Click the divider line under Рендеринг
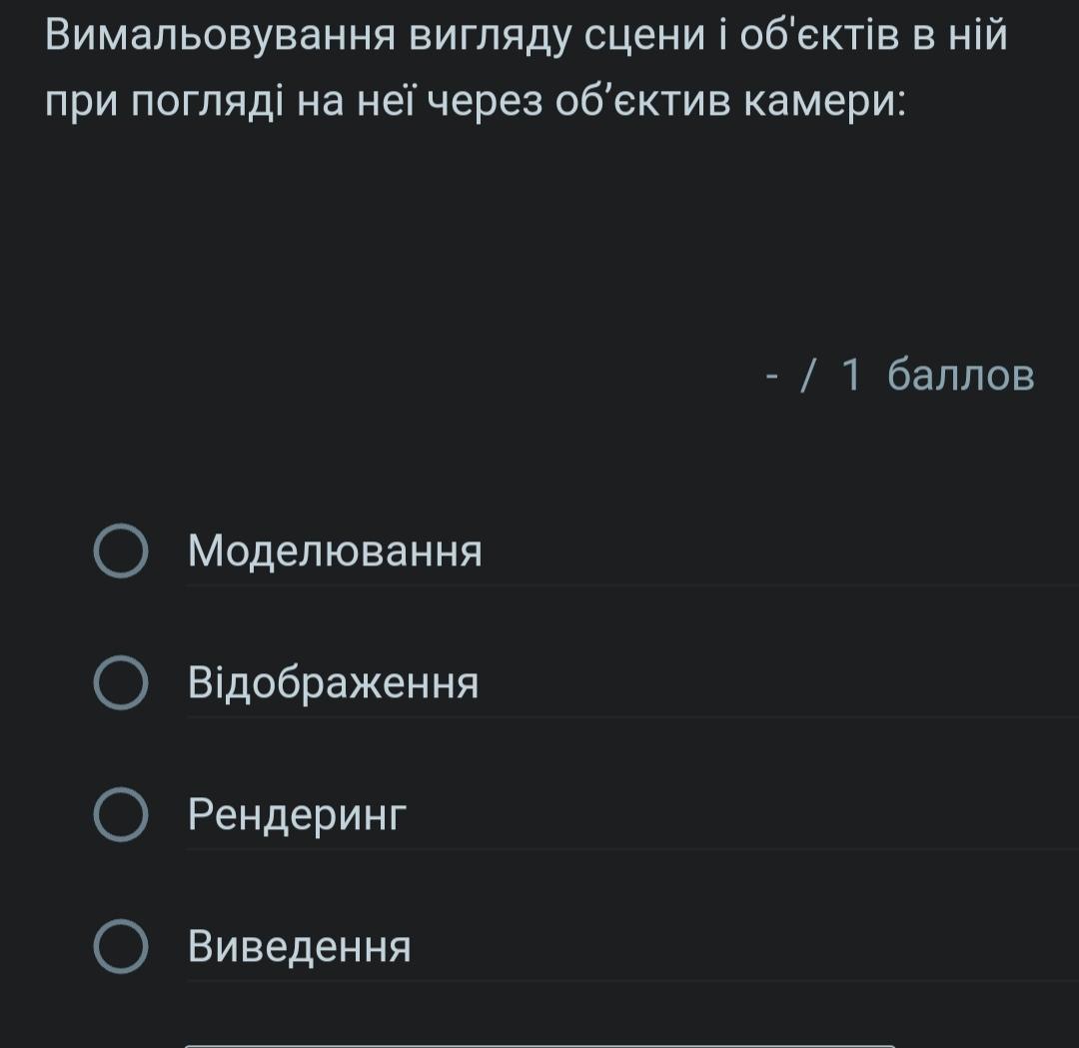The image size is (1079, 1048). click(631, 849)
